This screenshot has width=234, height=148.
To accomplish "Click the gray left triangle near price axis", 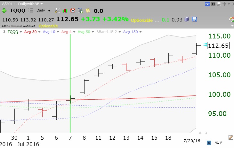I will click(206, 133).
